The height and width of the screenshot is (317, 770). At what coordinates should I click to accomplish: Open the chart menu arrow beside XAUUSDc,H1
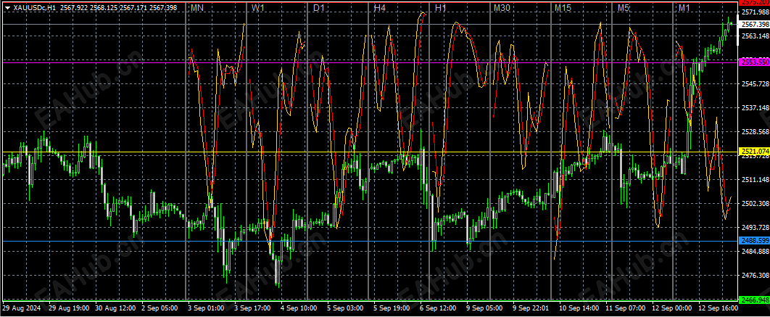[x=7, y=8]
